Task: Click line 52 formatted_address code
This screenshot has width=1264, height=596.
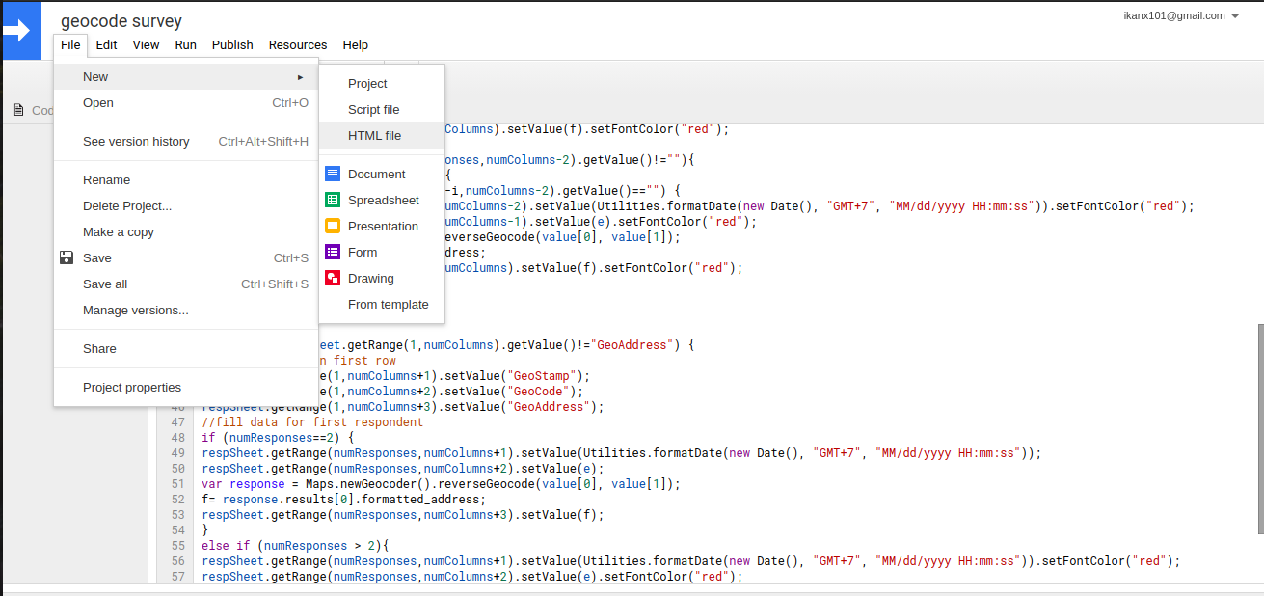Action: tap(343, 499)
